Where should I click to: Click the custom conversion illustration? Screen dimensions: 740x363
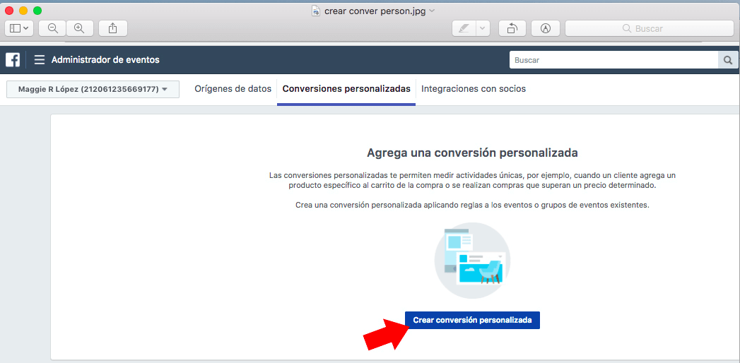(x=471, y=261)
